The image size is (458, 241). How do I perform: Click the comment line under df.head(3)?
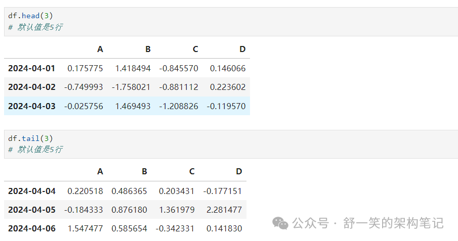click(35, 27)
